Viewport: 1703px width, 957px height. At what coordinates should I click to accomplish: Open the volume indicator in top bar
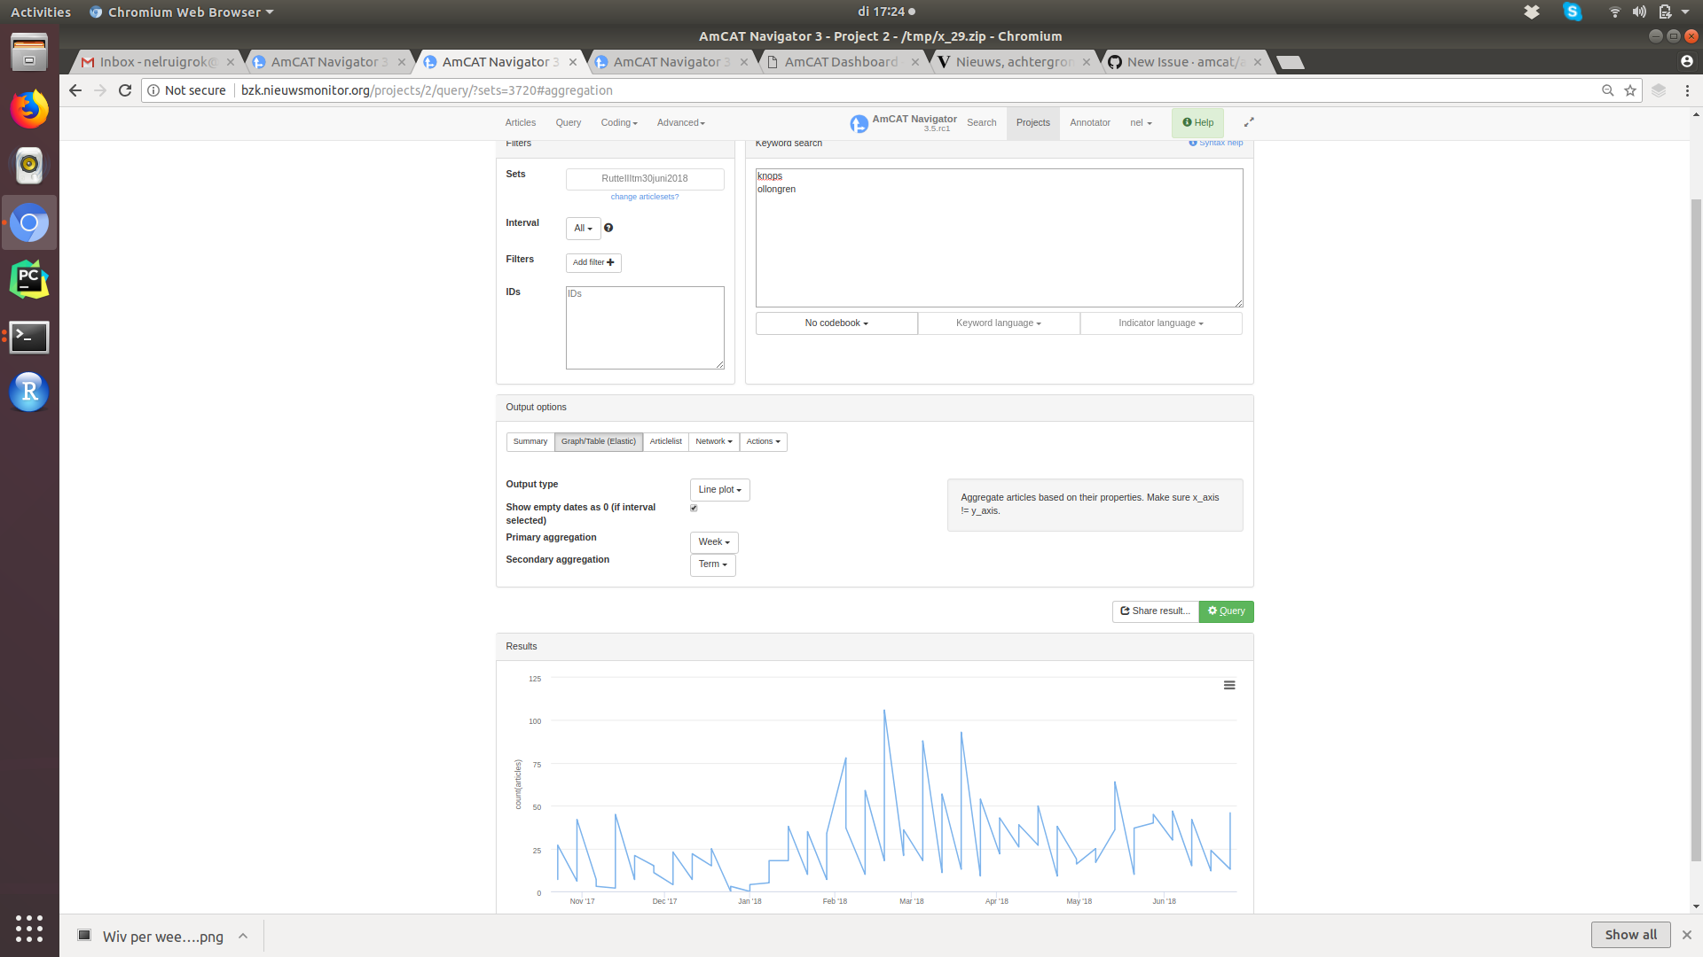[x=1639, y=12]
